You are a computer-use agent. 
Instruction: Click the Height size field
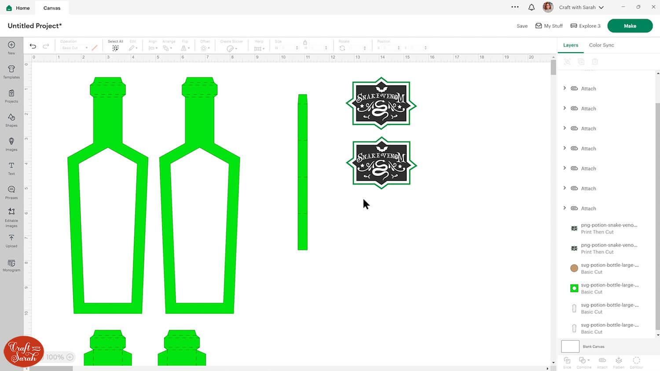click(319, 48)
